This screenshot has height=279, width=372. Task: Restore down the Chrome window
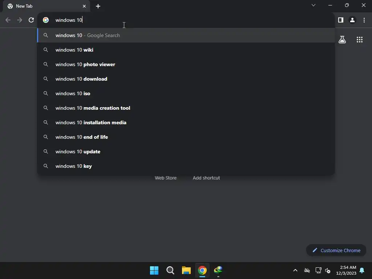coord(347,5)
